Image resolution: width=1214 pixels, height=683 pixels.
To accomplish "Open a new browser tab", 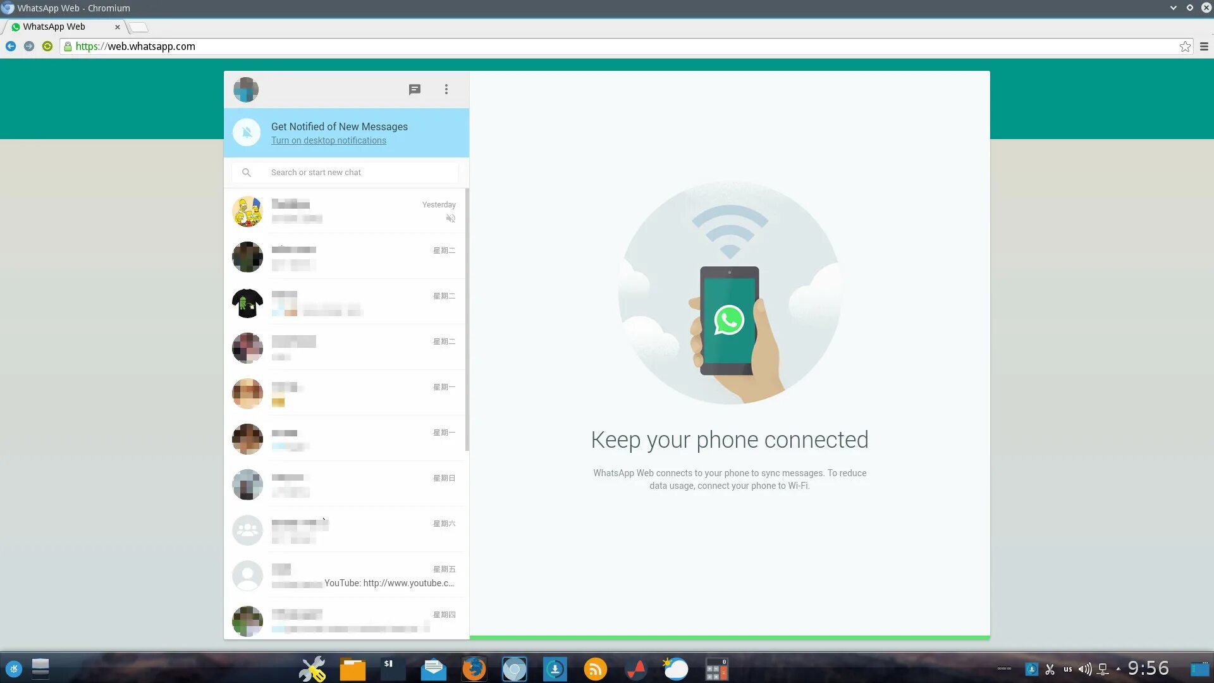I will (x=139, y=27).
